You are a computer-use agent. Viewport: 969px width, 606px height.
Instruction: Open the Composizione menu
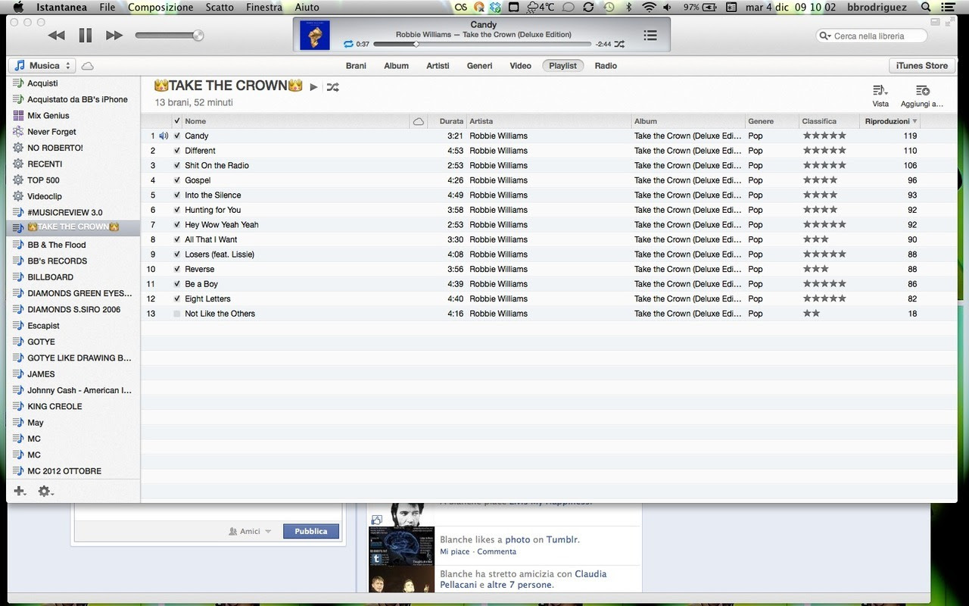click(160, 7)
